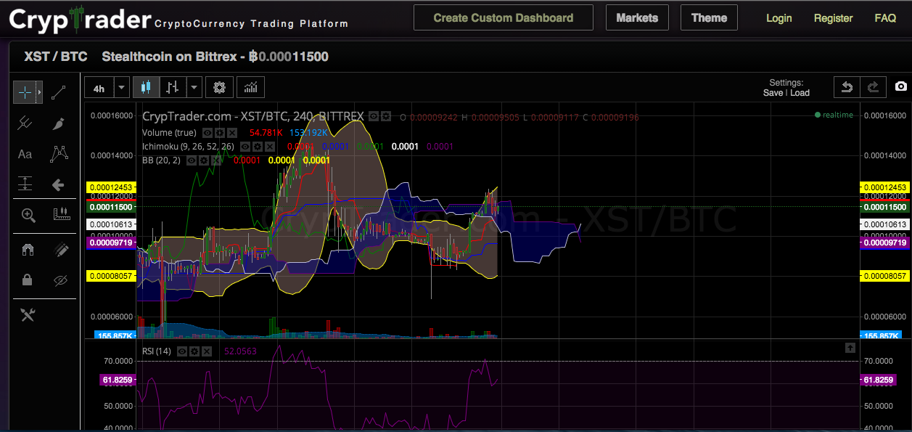912x432 pixels.
Task: Click Create Custom Dashboard button
Action: coord(504,18)
